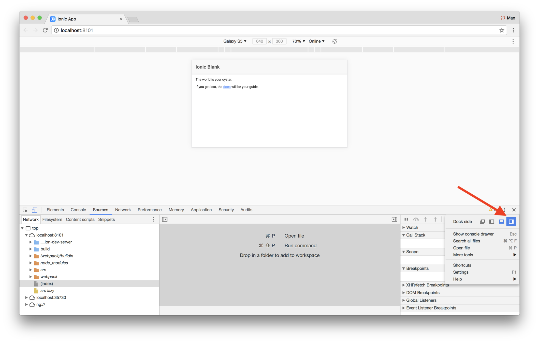Dock DevTools to the left
539x343 pixels.
coord(492,222)
